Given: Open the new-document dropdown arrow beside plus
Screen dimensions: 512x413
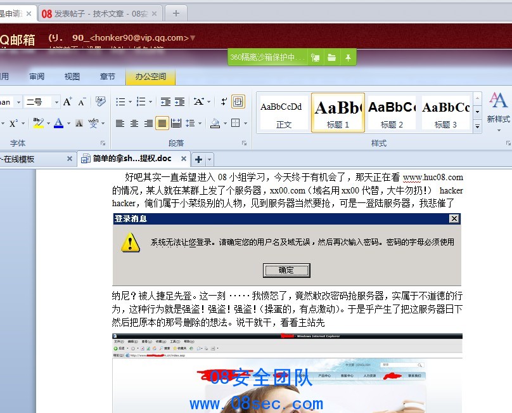Looking at the screenshot, I should tap(209, 160).
